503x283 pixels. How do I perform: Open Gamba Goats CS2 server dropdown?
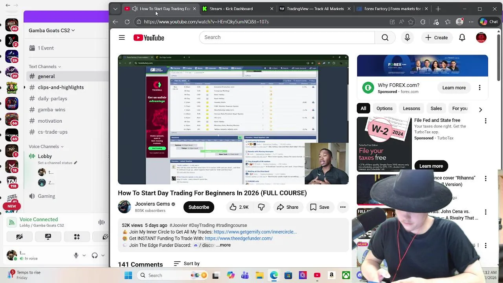click(x=52, y=30)
